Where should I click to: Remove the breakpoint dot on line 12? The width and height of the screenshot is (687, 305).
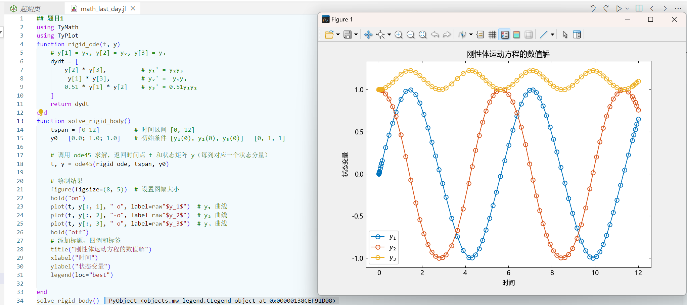click(41, 112)
